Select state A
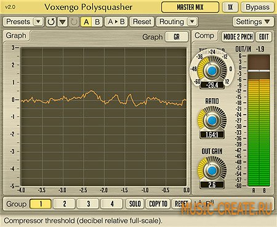Viewport: 277px width, 227px height. 86,21
